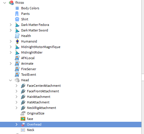The width and height of the screenshot is (144, 134).
Task: Click the FaceFrontAttachment plug icon
Action: click(x=23, y=91)
